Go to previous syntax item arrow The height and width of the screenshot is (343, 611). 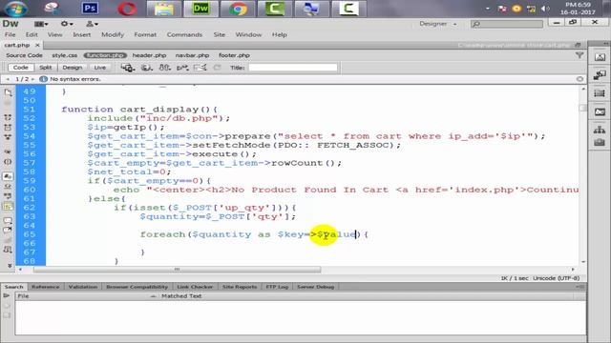8,79
